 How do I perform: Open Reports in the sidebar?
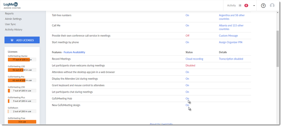click(9, 13)
